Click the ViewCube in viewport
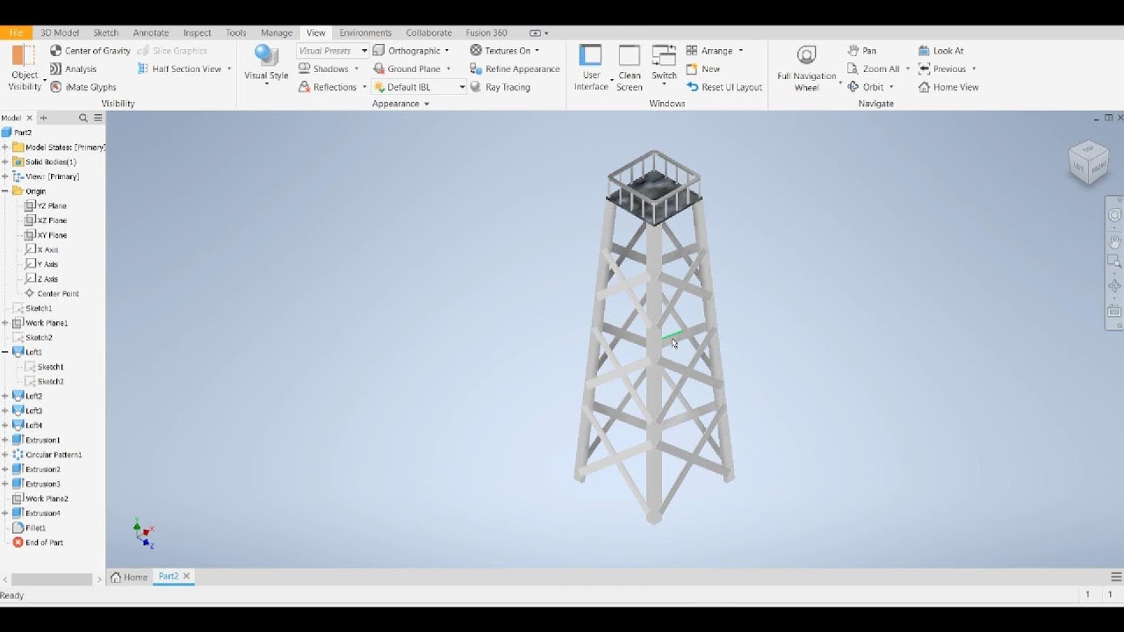The width and height of the screenshot is (1124, 632). pos(1088,162)
